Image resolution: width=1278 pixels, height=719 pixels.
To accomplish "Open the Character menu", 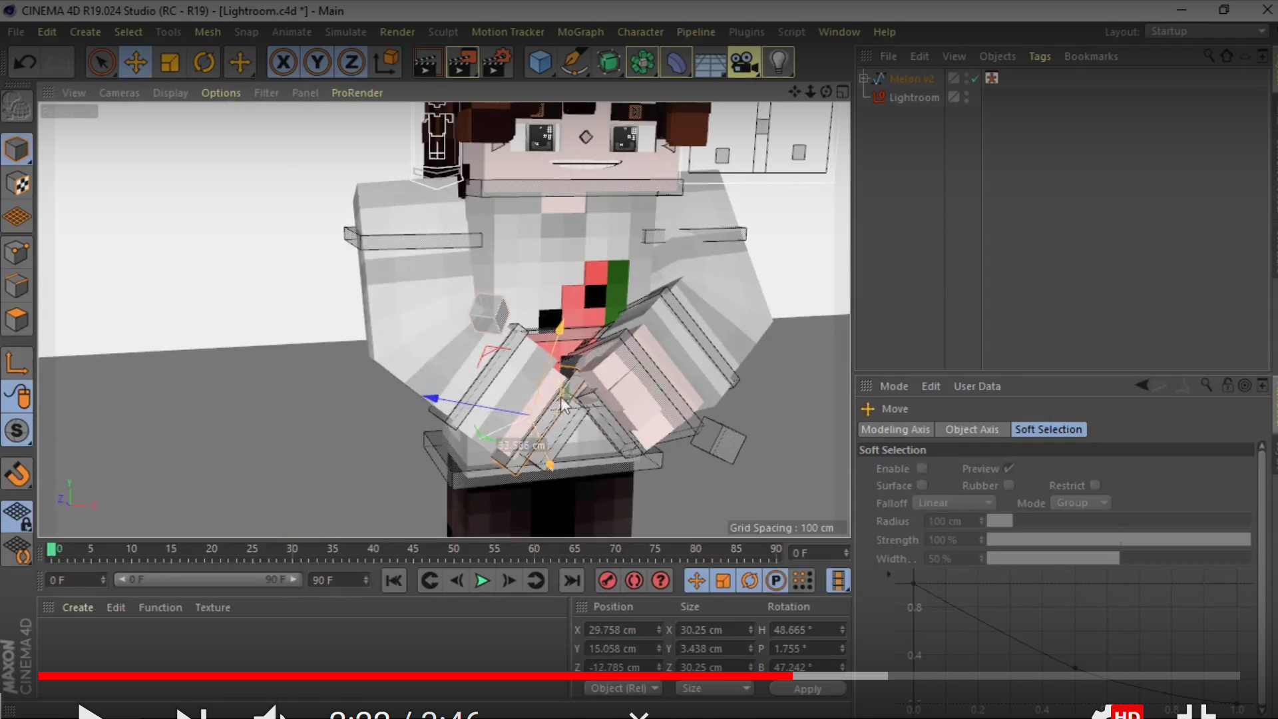I will pyautogui.click(x=640, y=32).
